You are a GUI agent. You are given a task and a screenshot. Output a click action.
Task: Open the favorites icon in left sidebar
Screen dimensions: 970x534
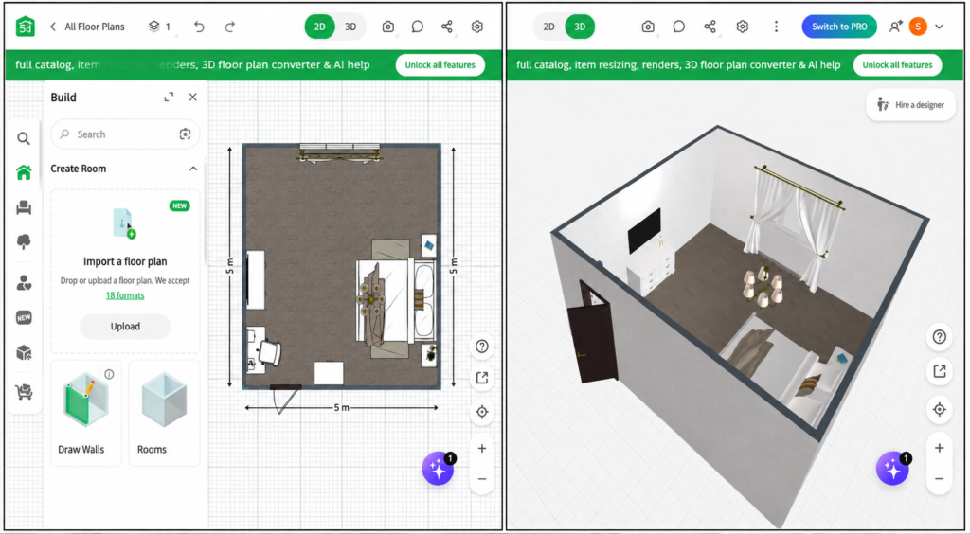pos(24,284)
